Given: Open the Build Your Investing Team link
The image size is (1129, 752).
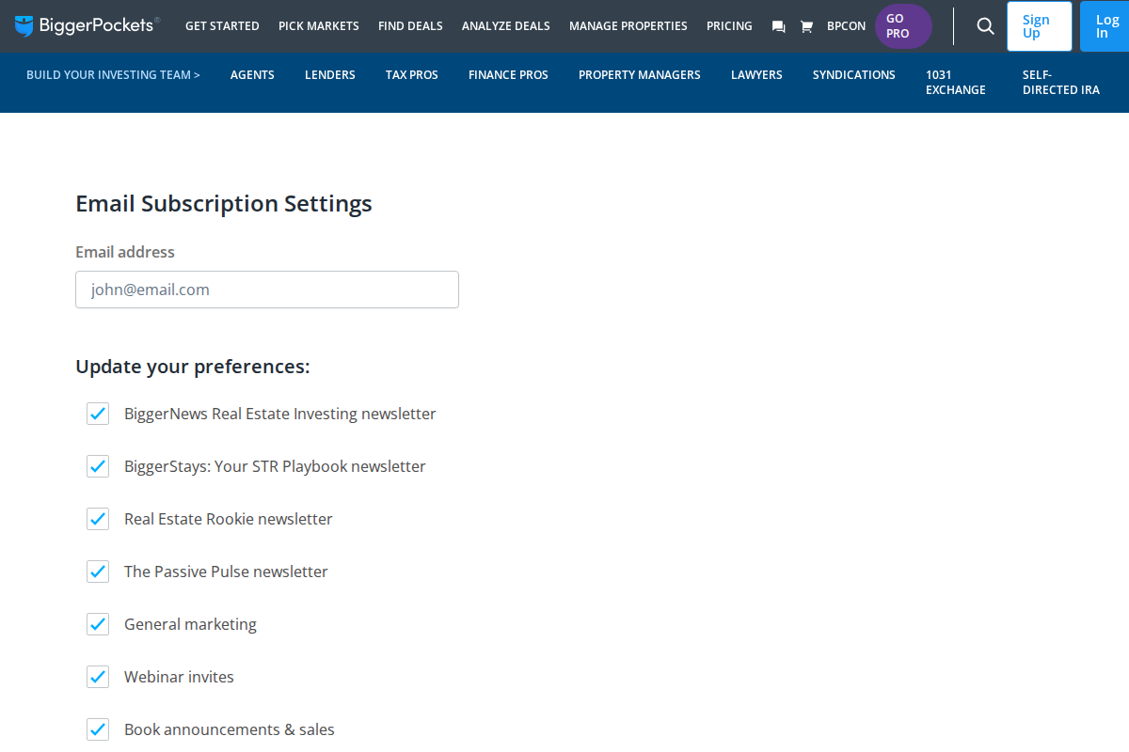Looking at the screenshot, I should (x=113, y=75).
